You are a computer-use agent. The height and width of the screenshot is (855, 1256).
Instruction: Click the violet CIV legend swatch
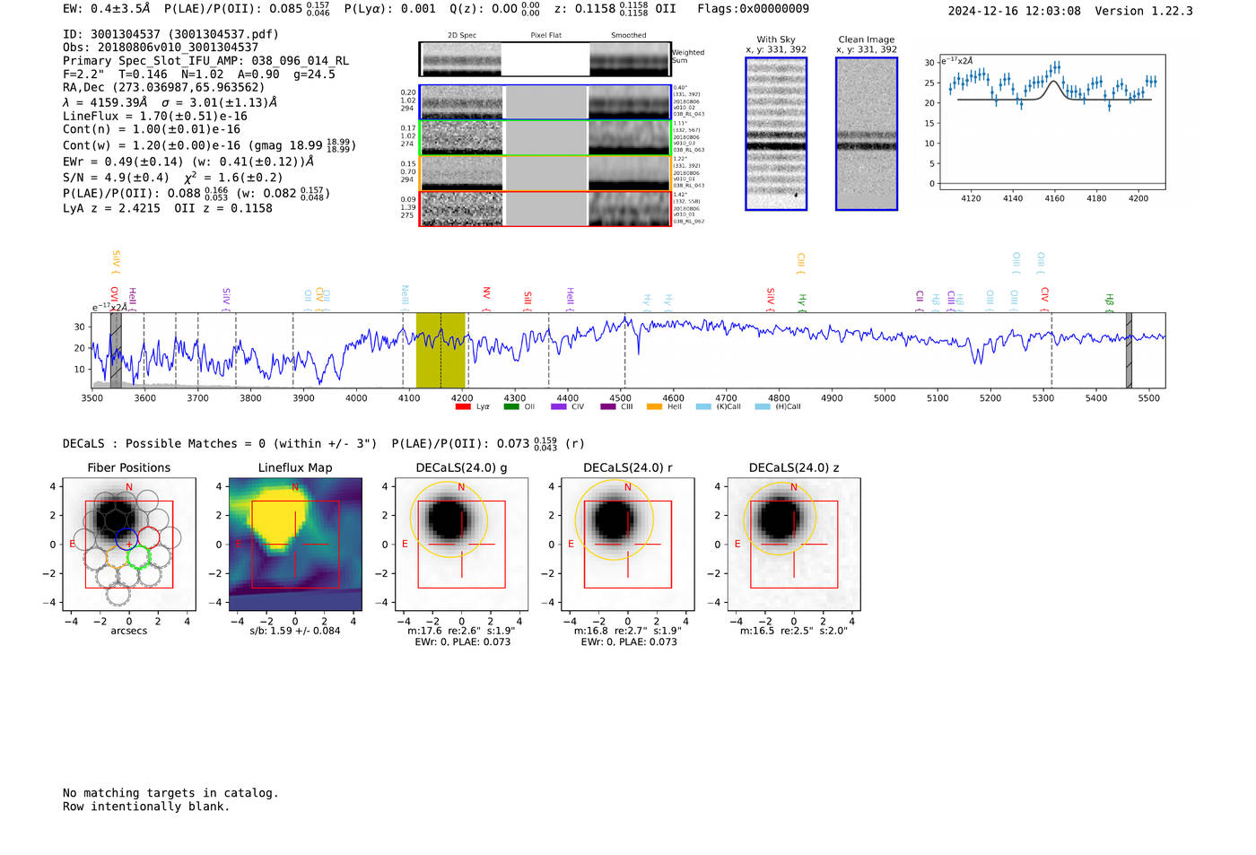(x=559, y=406)
